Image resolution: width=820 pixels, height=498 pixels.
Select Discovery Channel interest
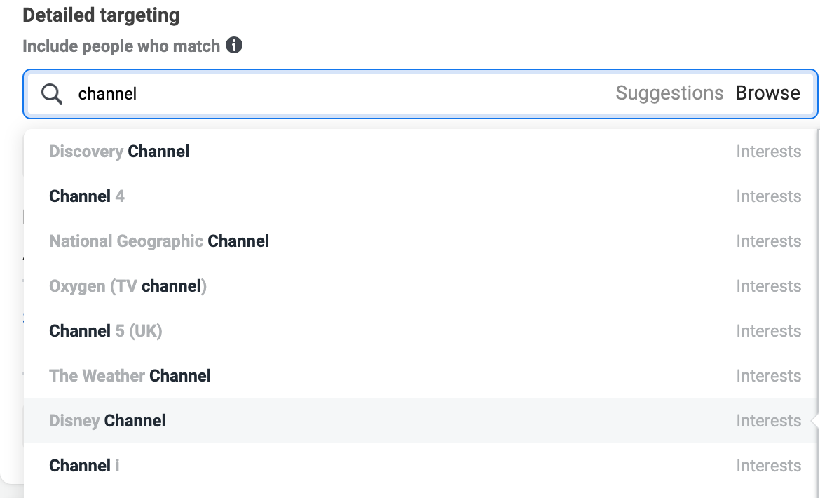click(x=421, y=152)
